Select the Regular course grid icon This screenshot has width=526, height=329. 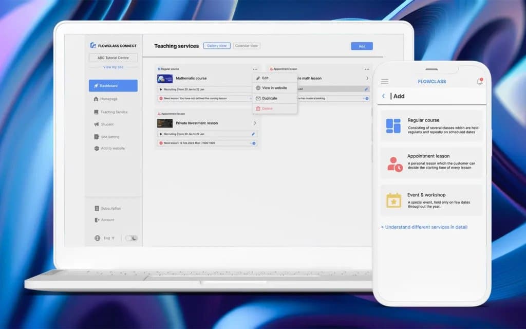(x=393, y=126)
